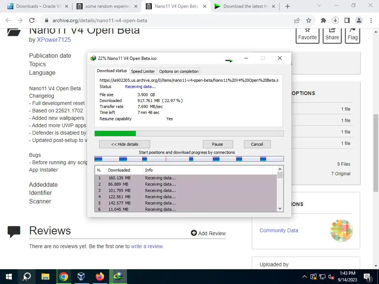Viewport: 379px width, 284px height.
Task: Switch to some random experiments tab
Action: pyautogui.click(x=107, y=6)
